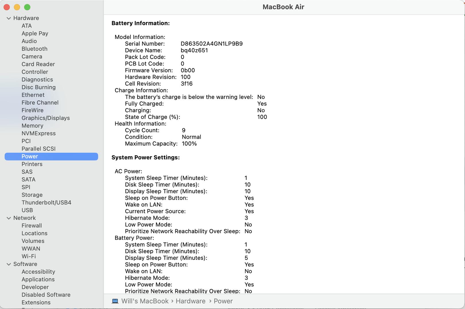Select NVMExpress in the sidebar

(x=38, y=133)
